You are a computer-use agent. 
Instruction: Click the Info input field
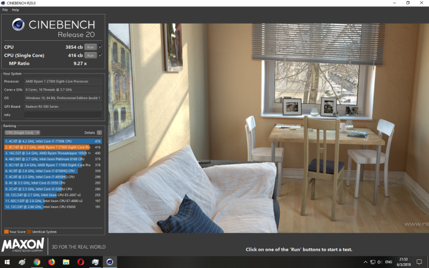pos(63,115)
